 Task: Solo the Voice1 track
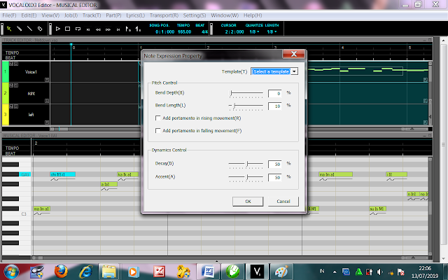pos(16,64)
